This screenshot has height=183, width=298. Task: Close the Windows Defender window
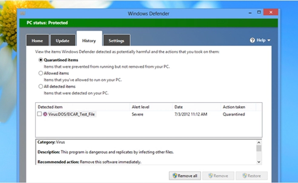coord(271,12)
